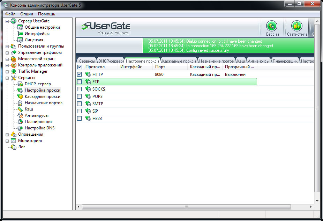This screenshot has width=323, height=221.
Task: Switch to the Каскадные прокси tab
Action: (x=179, y=61)
